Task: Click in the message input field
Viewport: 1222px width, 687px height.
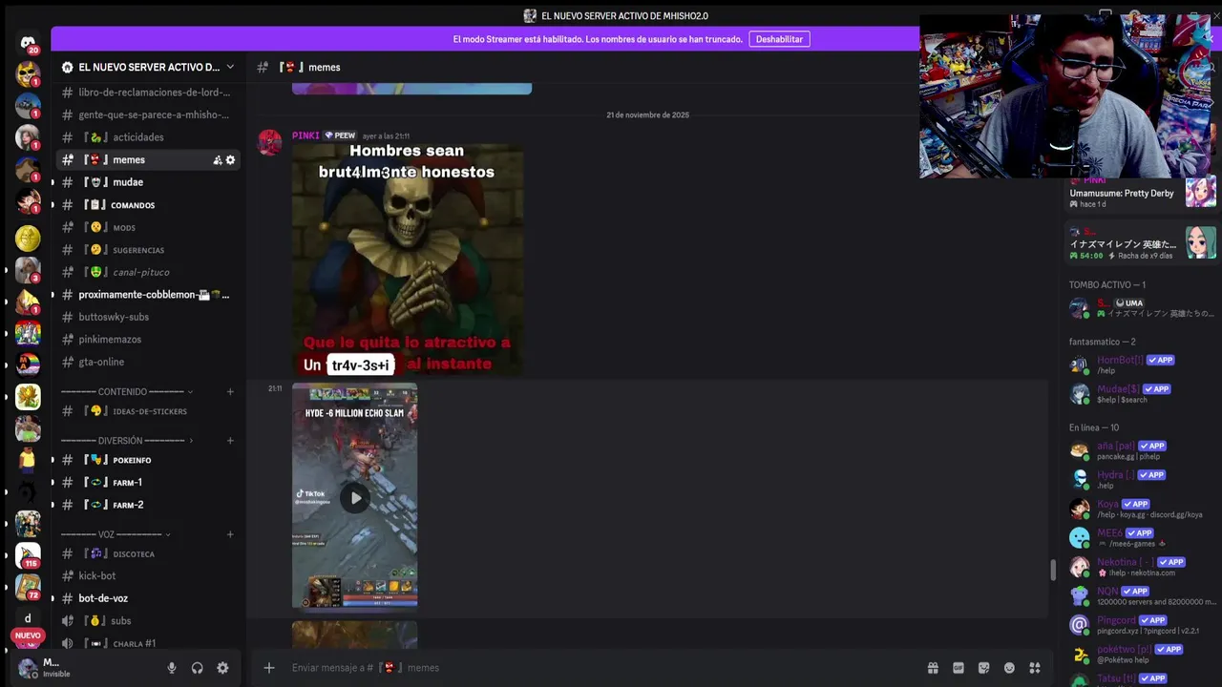Action: point(601,668)
